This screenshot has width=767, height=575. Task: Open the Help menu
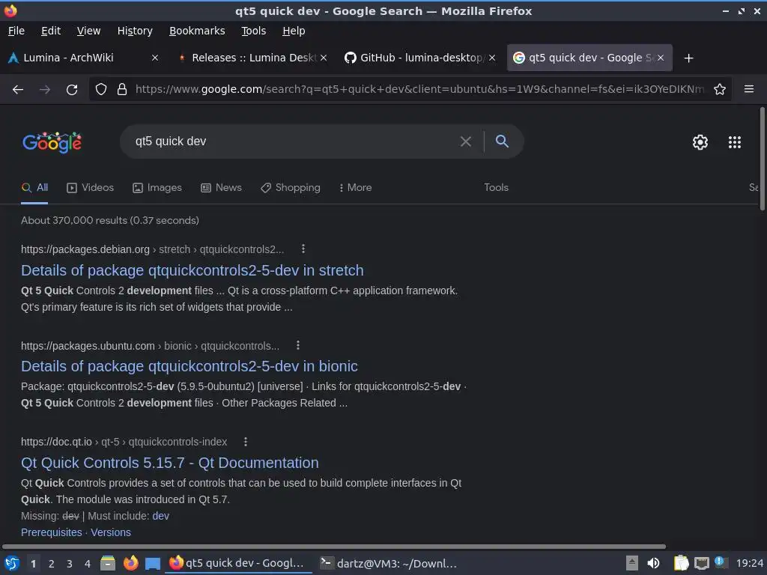(294, 31)
